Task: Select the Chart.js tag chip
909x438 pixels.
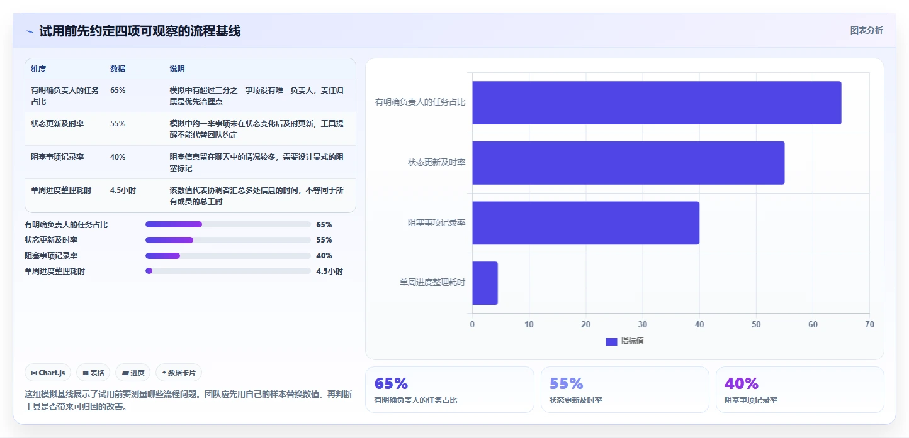Action: tap(48, 373)
